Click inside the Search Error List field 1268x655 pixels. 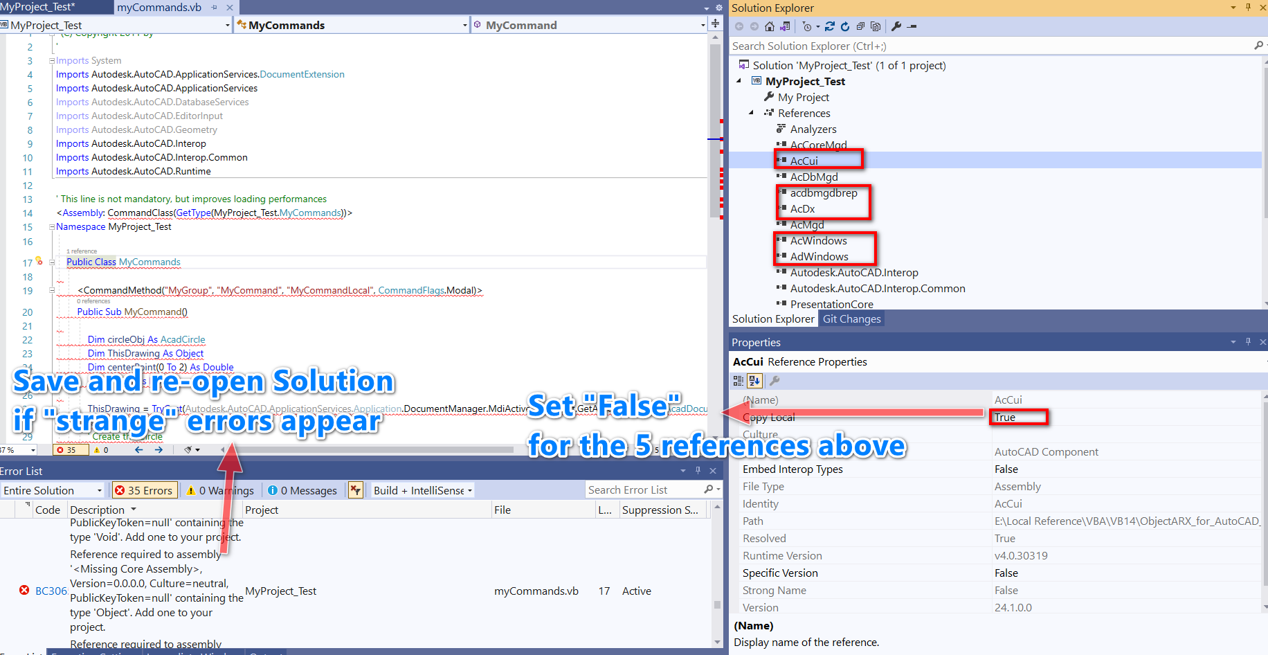(x=644, y=490)
